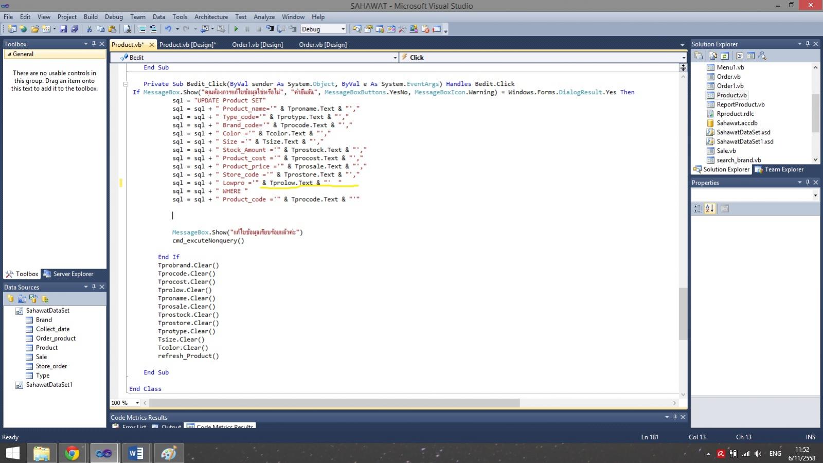Click View Code icon in Solution Explorer

tap(740, 56)
